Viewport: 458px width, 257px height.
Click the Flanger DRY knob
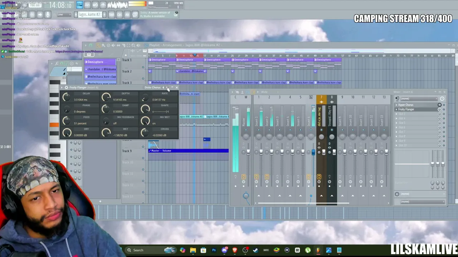(67, 133)
